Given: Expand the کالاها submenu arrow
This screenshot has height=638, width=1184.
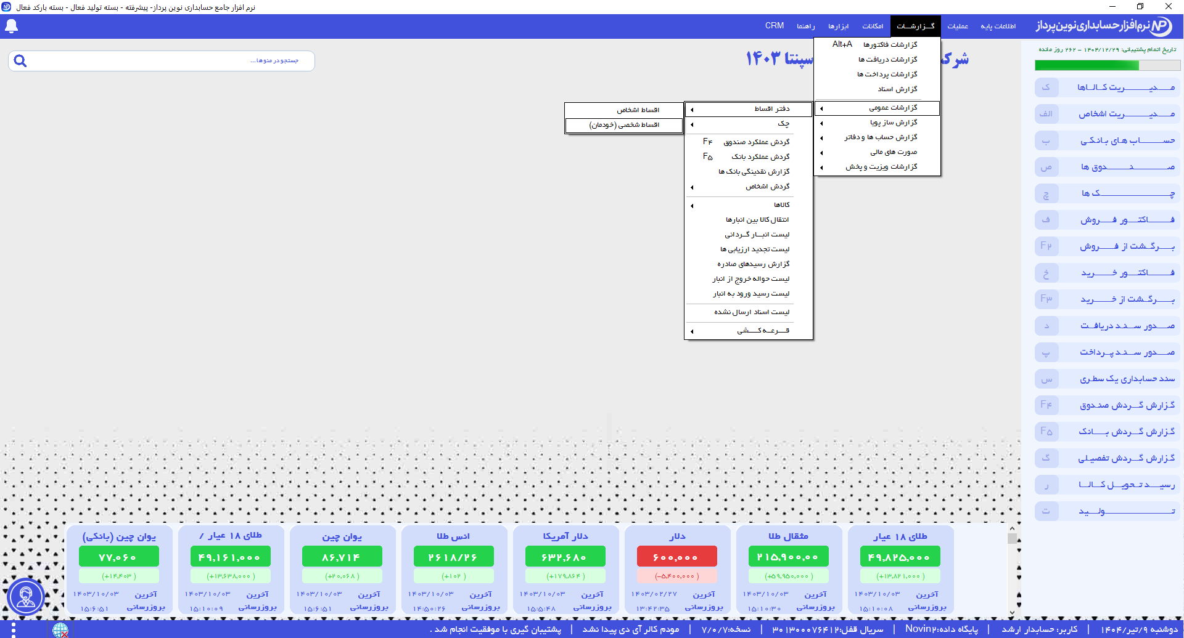Looking at the screenshot, I should (692, 206).
